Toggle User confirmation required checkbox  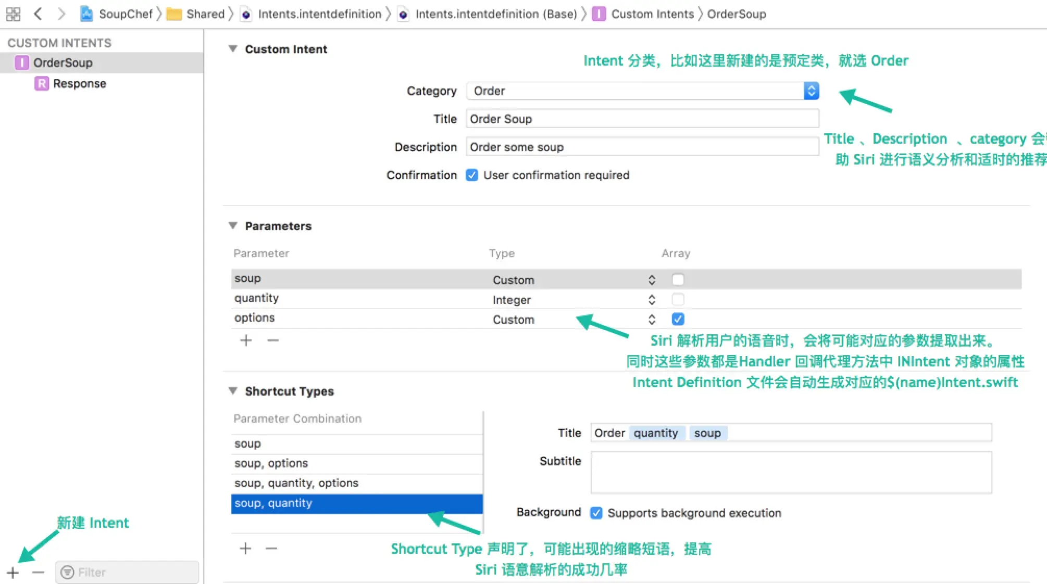point(472,175)
